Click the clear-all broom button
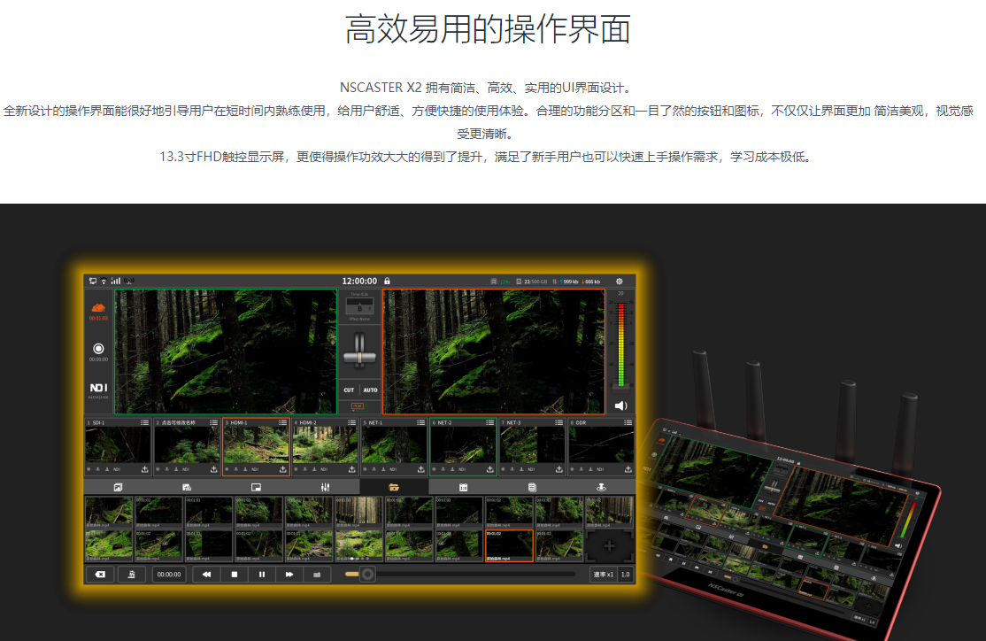Screen dimensions: 986x641 [x=131, y=575]
